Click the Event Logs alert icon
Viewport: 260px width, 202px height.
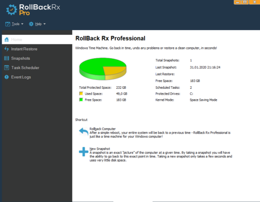pyautogui.click(x=7, y=77)
